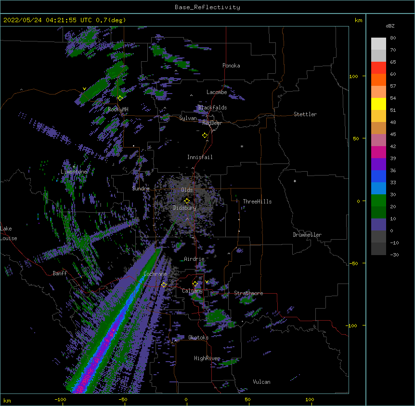Click the Okotoks town label
The width and height of the screenshot is (415, 406).
pyautogui.click(x=198, y=338)
